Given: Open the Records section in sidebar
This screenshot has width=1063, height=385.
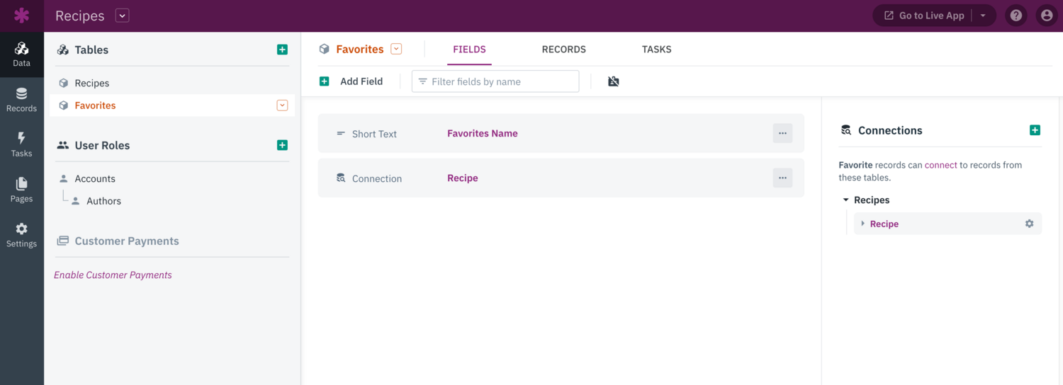Looking at the screenshot, I should (x=22, y=100).
